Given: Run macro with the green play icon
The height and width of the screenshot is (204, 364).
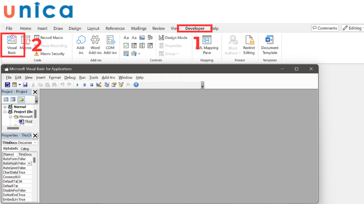Looking at the screenshot, I should pos(77,85).
